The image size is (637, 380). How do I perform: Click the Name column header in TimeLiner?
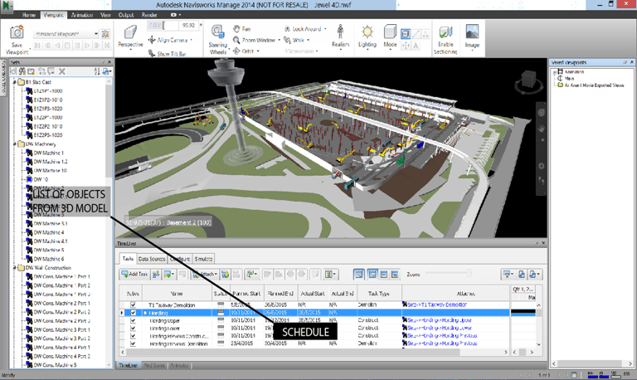pyautogui.click(x=177, y=294)
